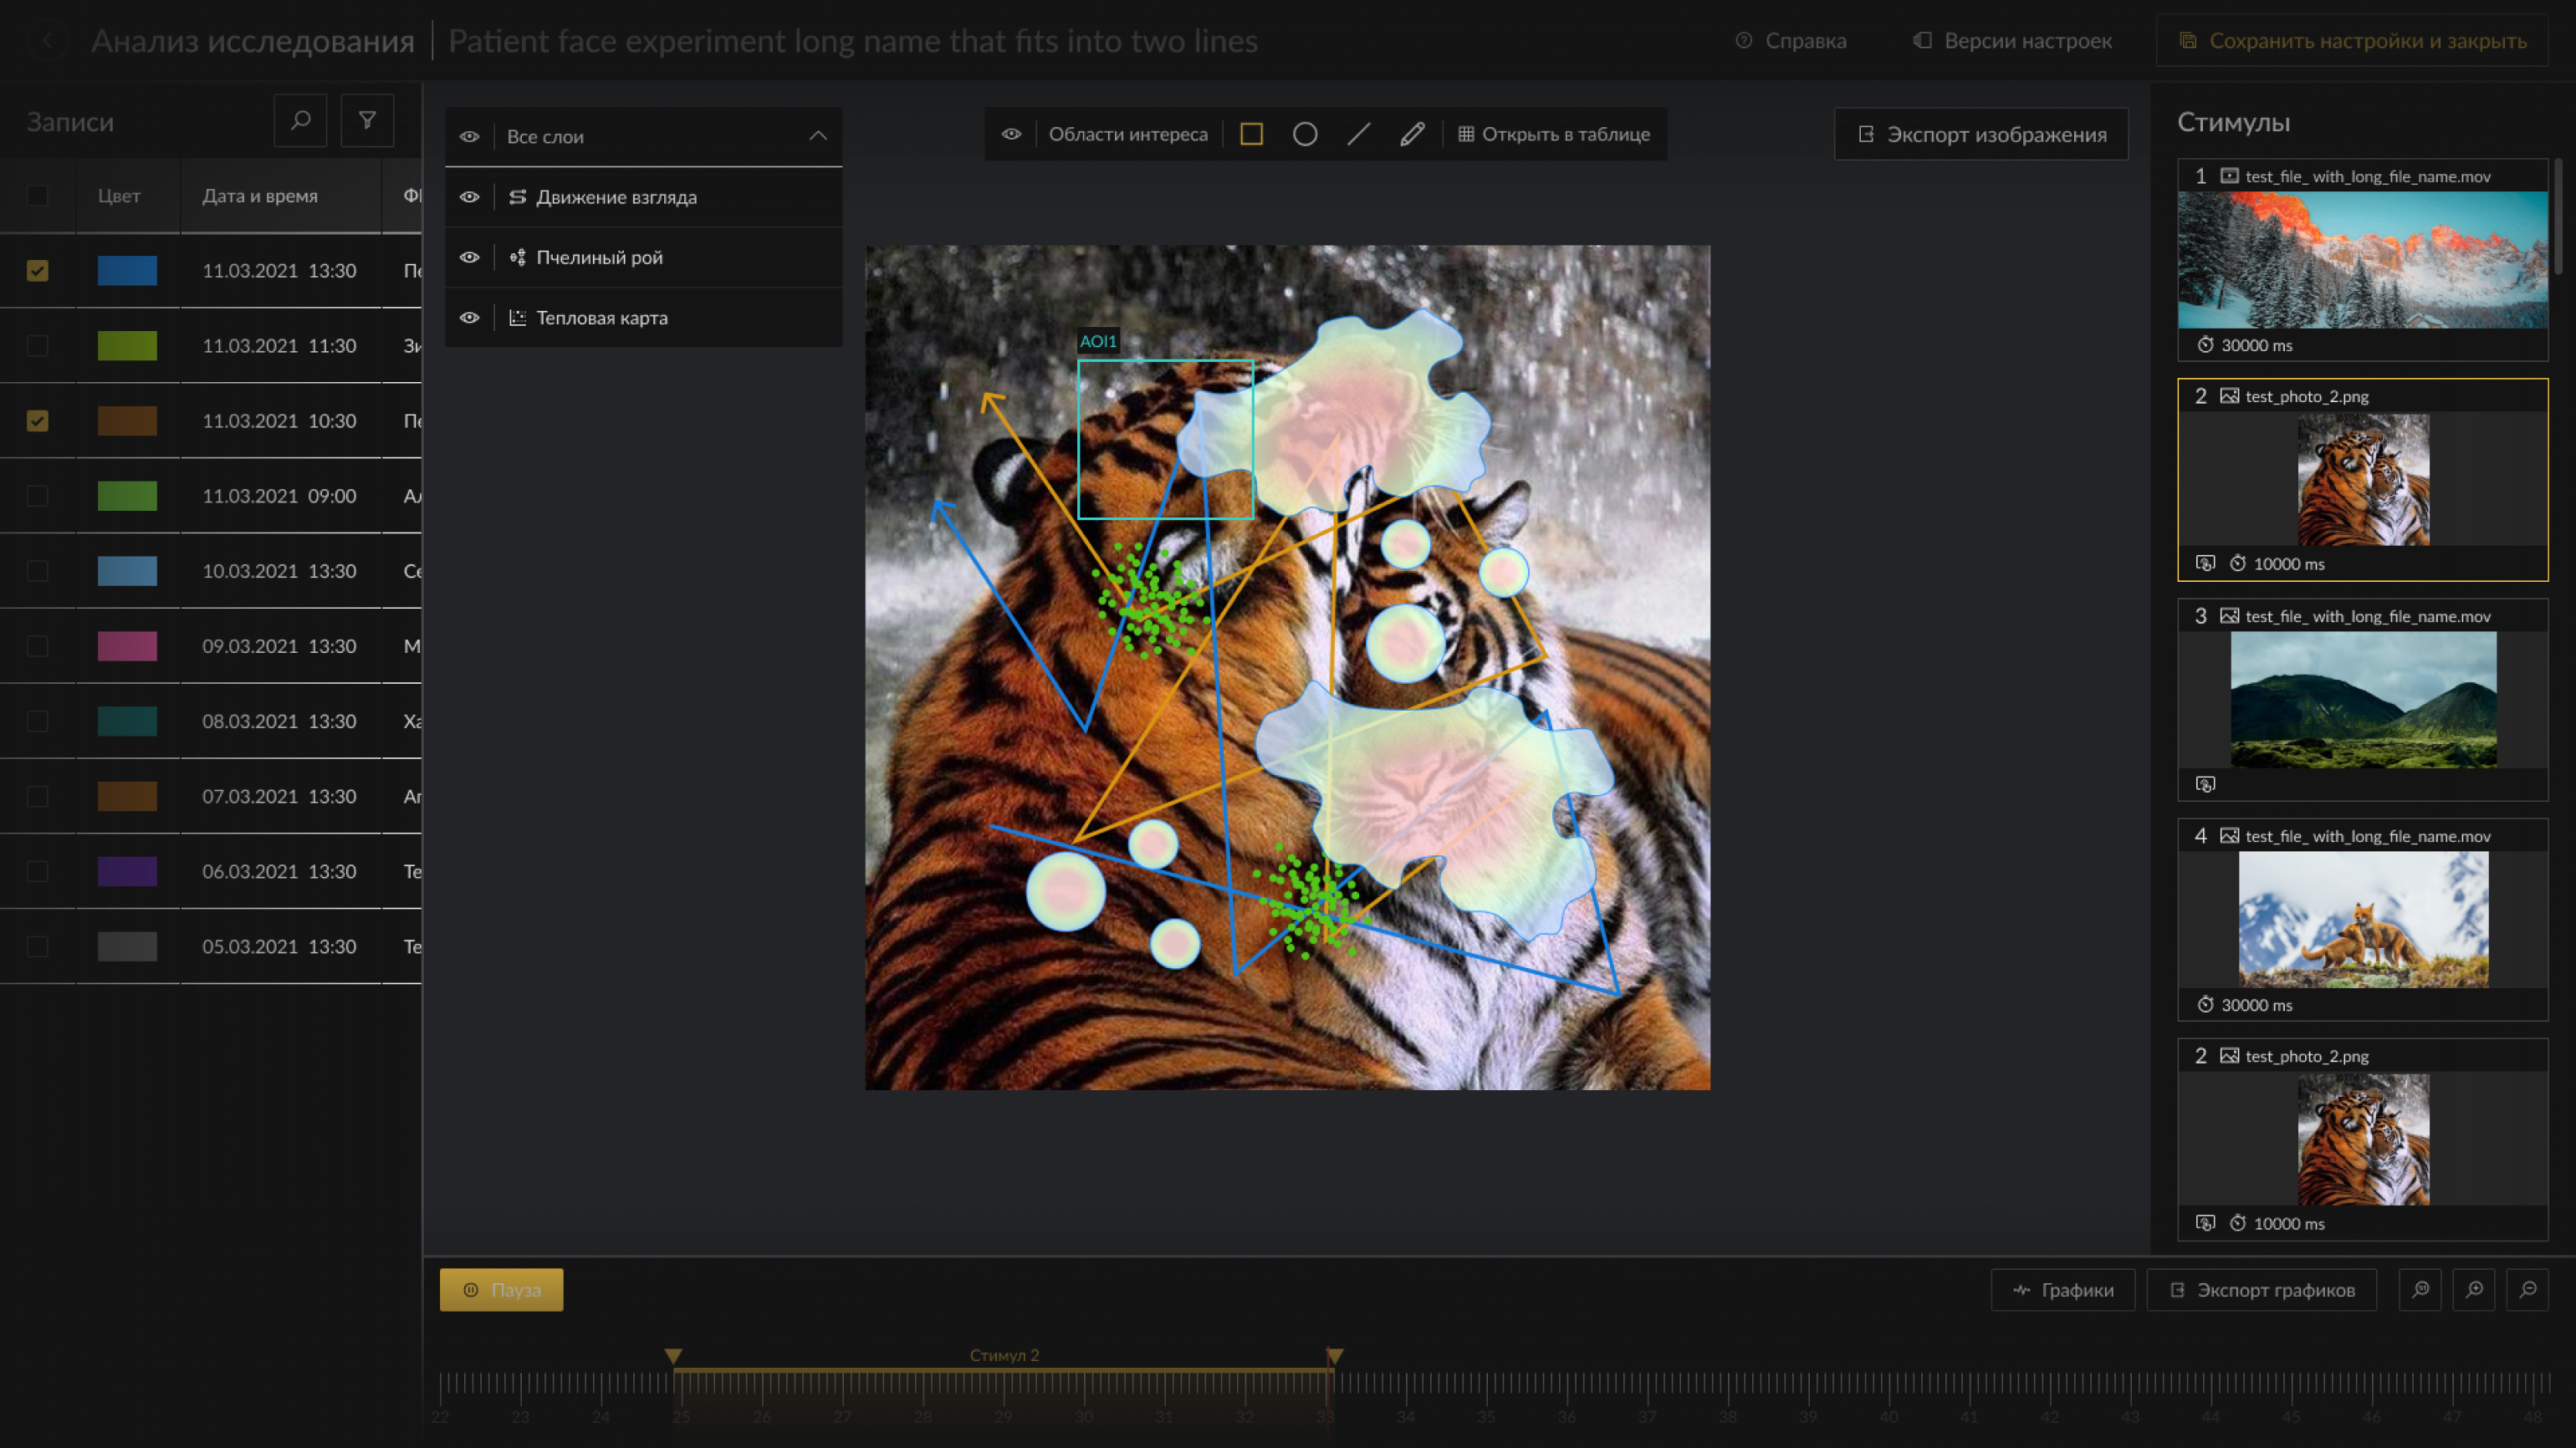Click Экспорт изображения button

tap(1981, 134)
